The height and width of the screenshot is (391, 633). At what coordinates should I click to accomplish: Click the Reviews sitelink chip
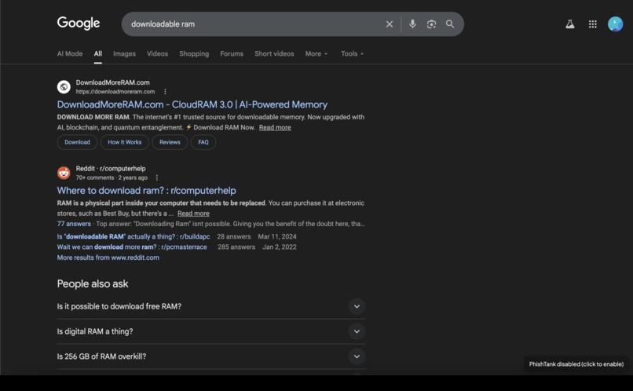(170, 142)
